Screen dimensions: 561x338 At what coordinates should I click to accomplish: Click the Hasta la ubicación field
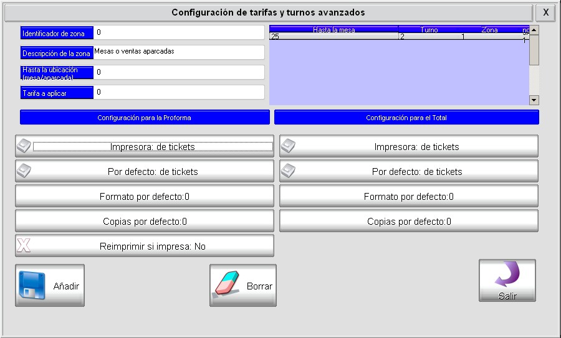click(179, 72)
